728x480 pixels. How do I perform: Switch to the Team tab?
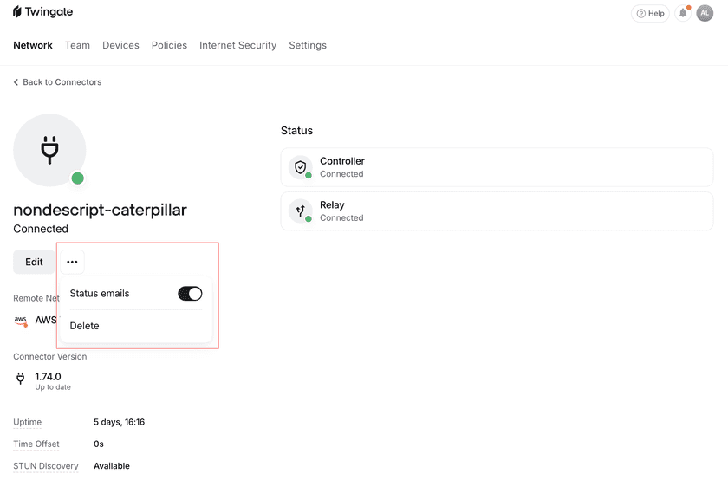click(77, 45)
